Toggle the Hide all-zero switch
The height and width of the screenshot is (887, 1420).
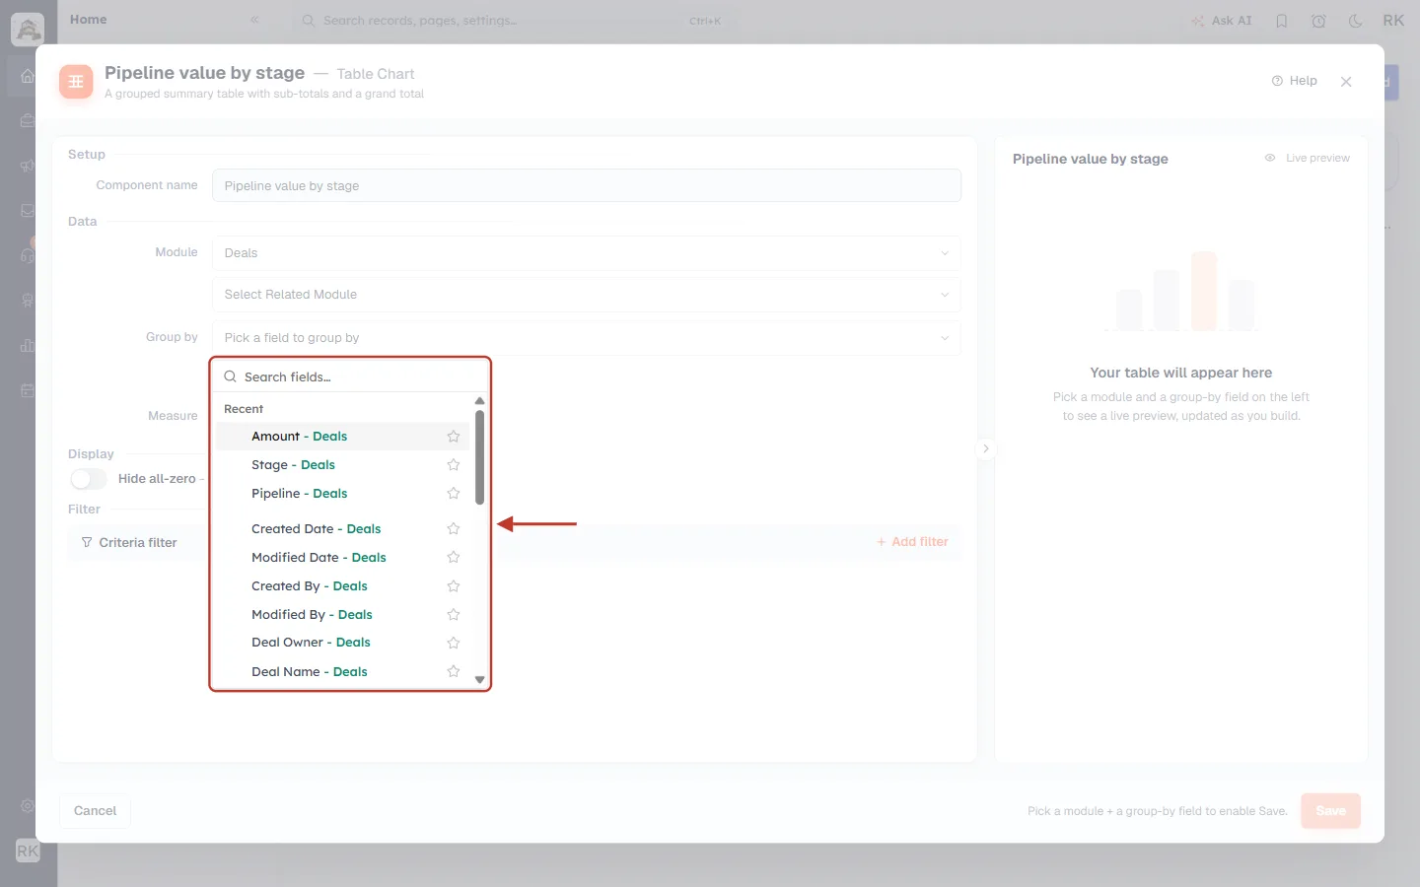(x=89, y=479)
